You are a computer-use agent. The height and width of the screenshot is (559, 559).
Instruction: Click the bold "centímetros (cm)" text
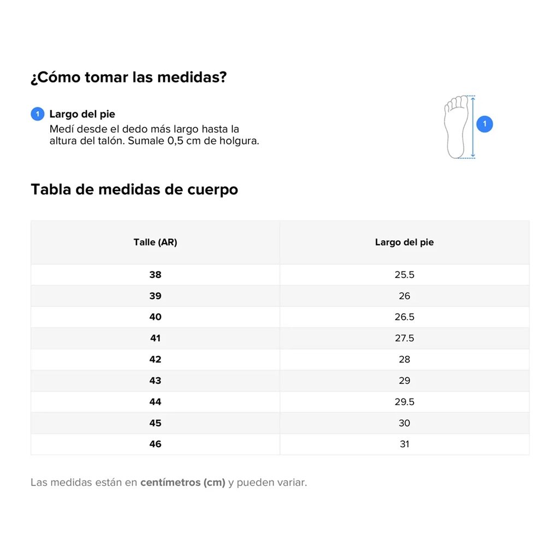pyautogui.click(x=183, y=483)
